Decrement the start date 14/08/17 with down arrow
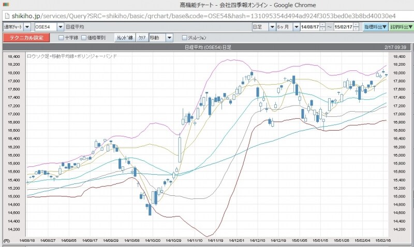This screenshot has height=247, width=414. point(322,28)
